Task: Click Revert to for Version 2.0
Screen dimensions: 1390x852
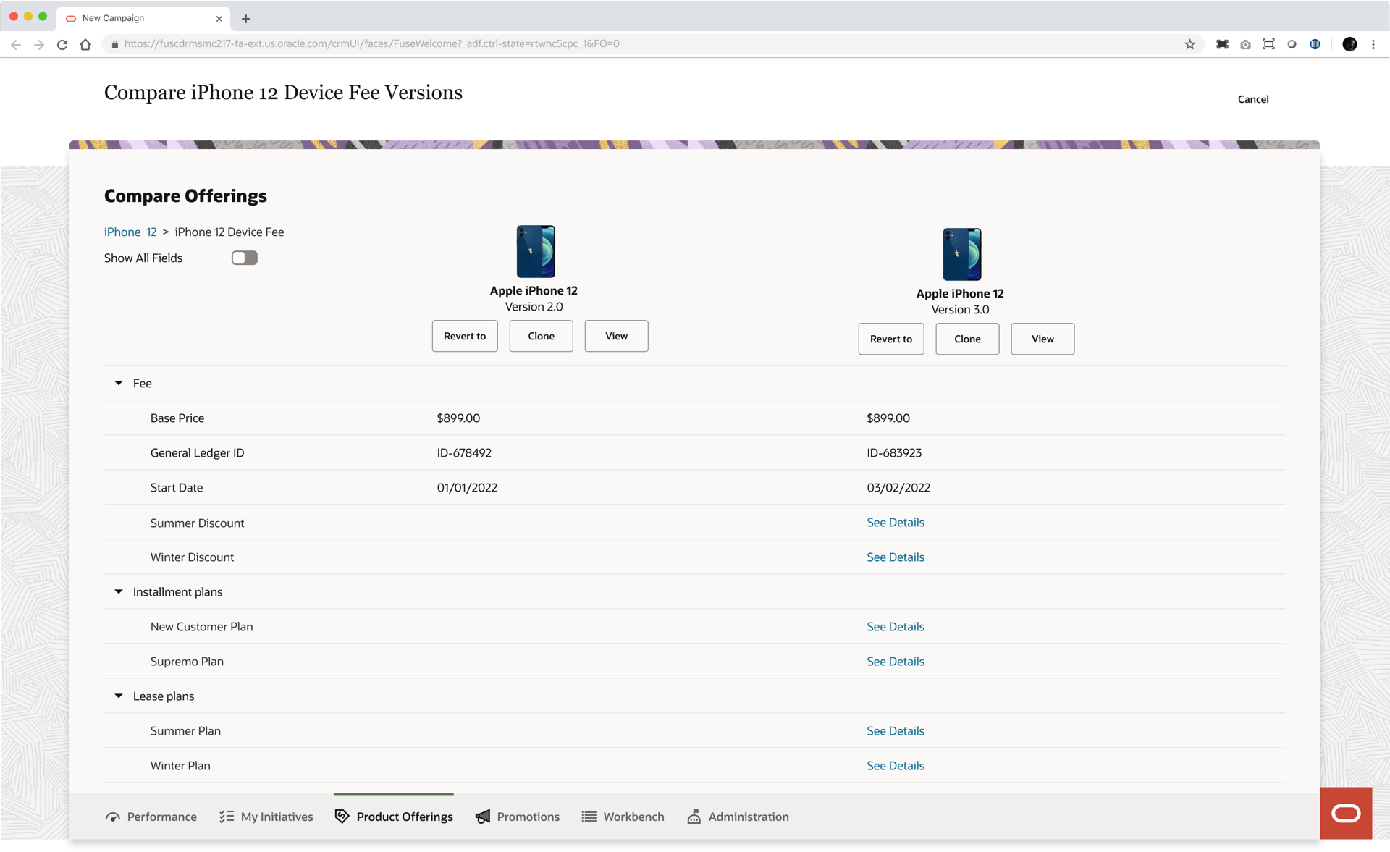Action: 465,336
